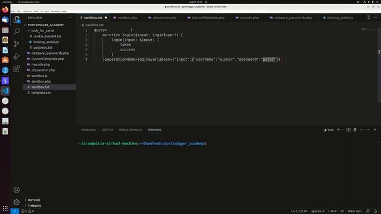Open terminal panel more actions ellipsis
381x214 pixels.
[362, 130]
